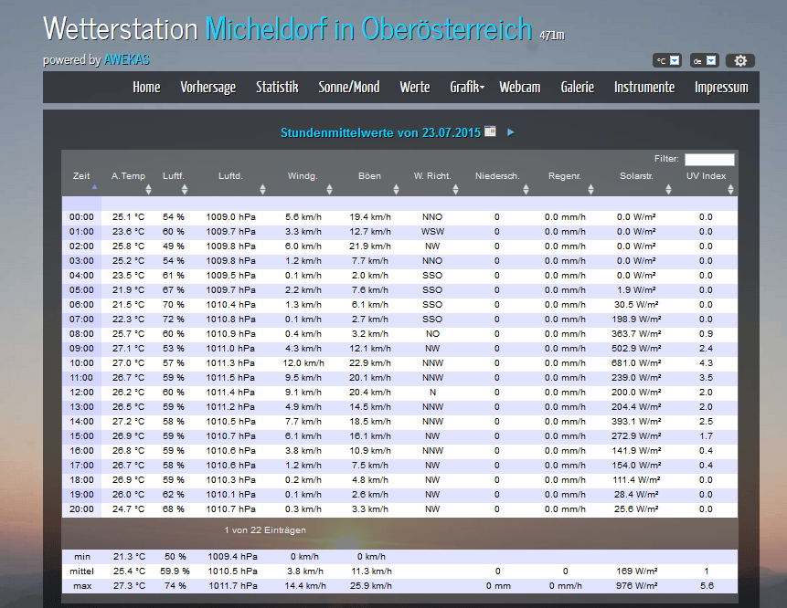Screen dimensions: 787x608
Task: Open temperature unit °C dropdown
Action: point(667,60)
